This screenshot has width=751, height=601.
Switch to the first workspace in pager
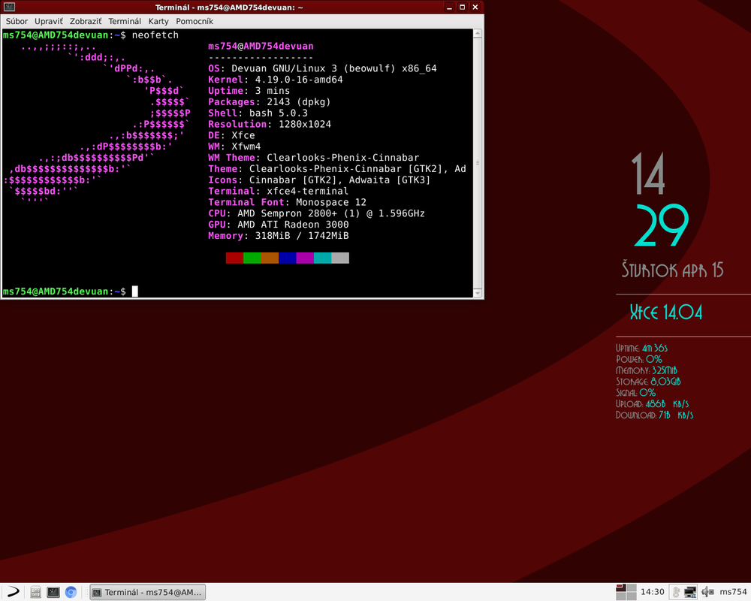pyautogui.click(x=621, y=588)
